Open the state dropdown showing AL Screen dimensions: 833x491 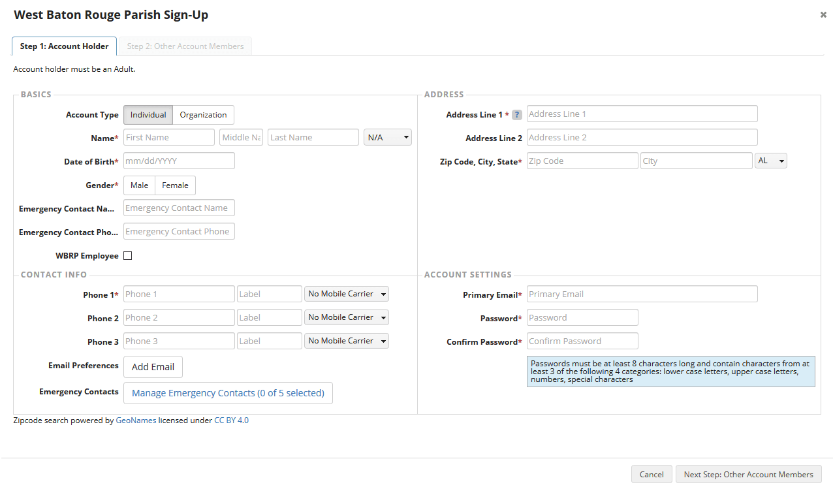tap(770, 161)
